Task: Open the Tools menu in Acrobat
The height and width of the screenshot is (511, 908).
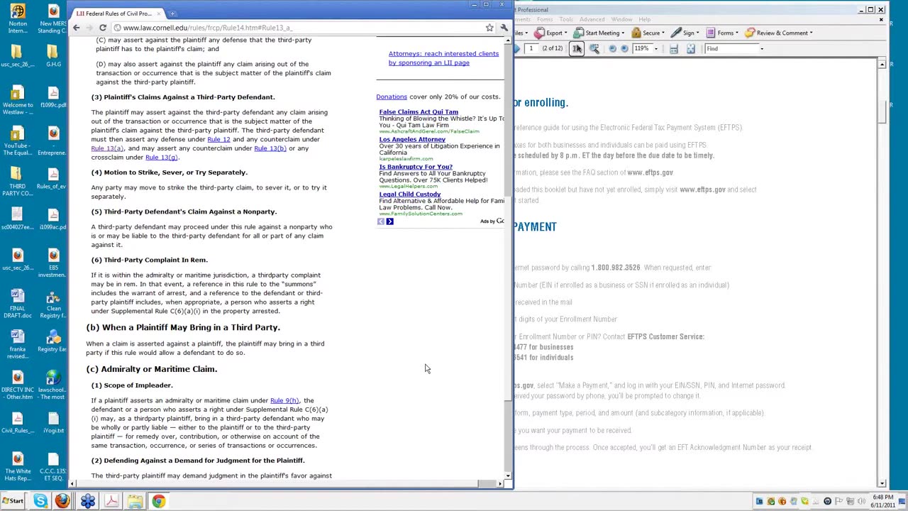Action: 566,19
